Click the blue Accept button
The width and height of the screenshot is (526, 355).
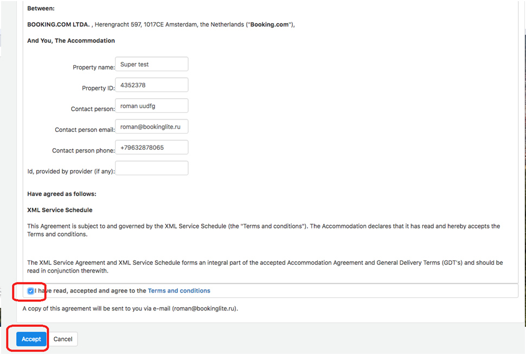pyautogui.click(x=31, y=339)
